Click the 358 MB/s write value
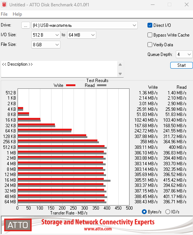This screenshot has width=193, height=235. [149, 142]
